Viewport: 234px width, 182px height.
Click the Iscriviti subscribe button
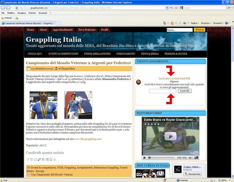point(185,90)
